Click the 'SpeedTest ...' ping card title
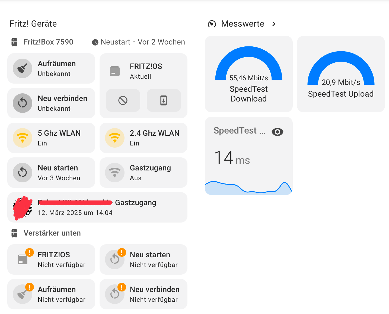This screenshot has width=389, height=314. pos(240,131)
